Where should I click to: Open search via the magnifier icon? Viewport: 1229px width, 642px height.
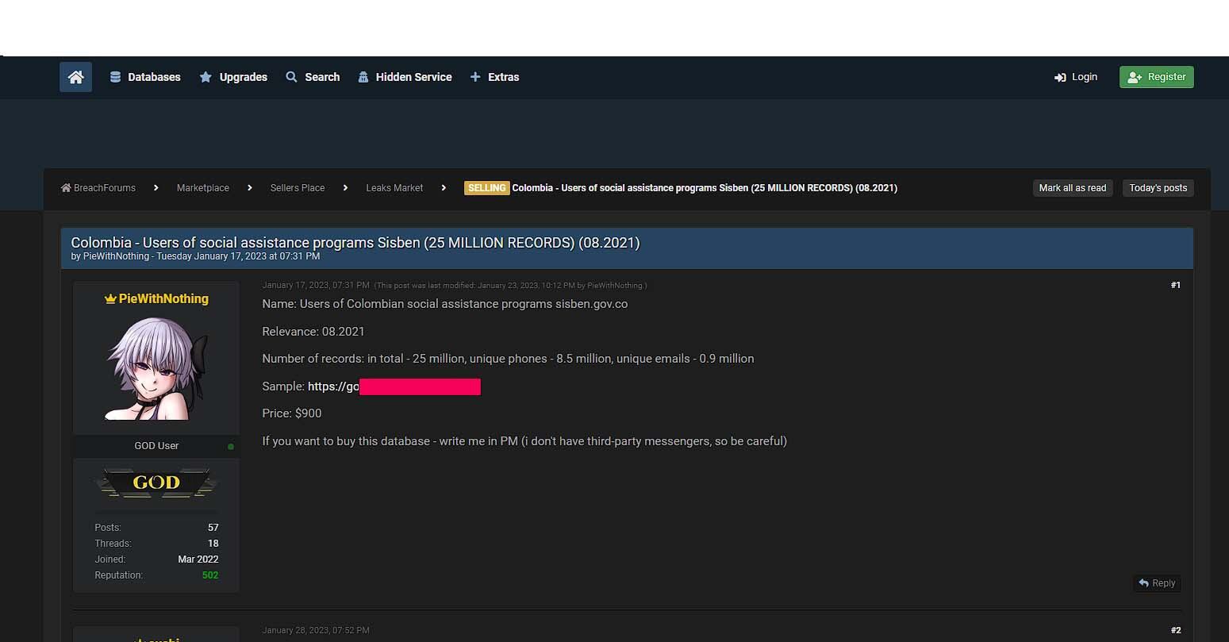point(291,77)
